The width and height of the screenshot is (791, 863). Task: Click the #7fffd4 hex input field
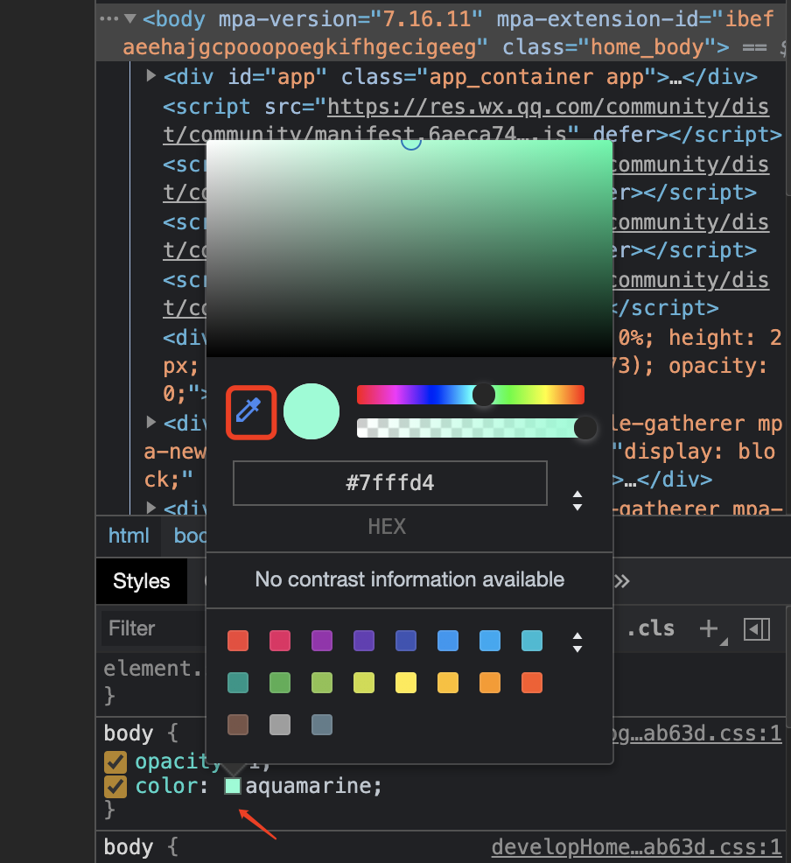(390, 482)
